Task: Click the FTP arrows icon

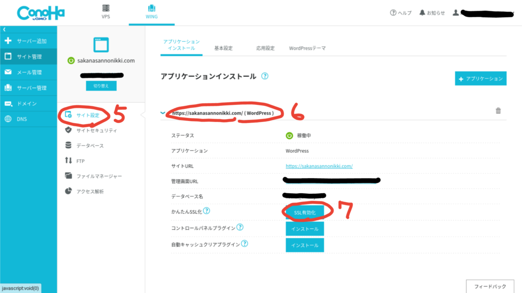Action: [68, 160]
